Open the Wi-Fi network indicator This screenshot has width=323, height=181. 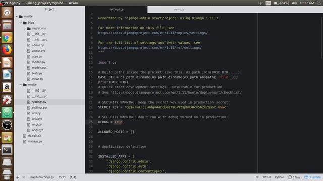pos(260,3)
